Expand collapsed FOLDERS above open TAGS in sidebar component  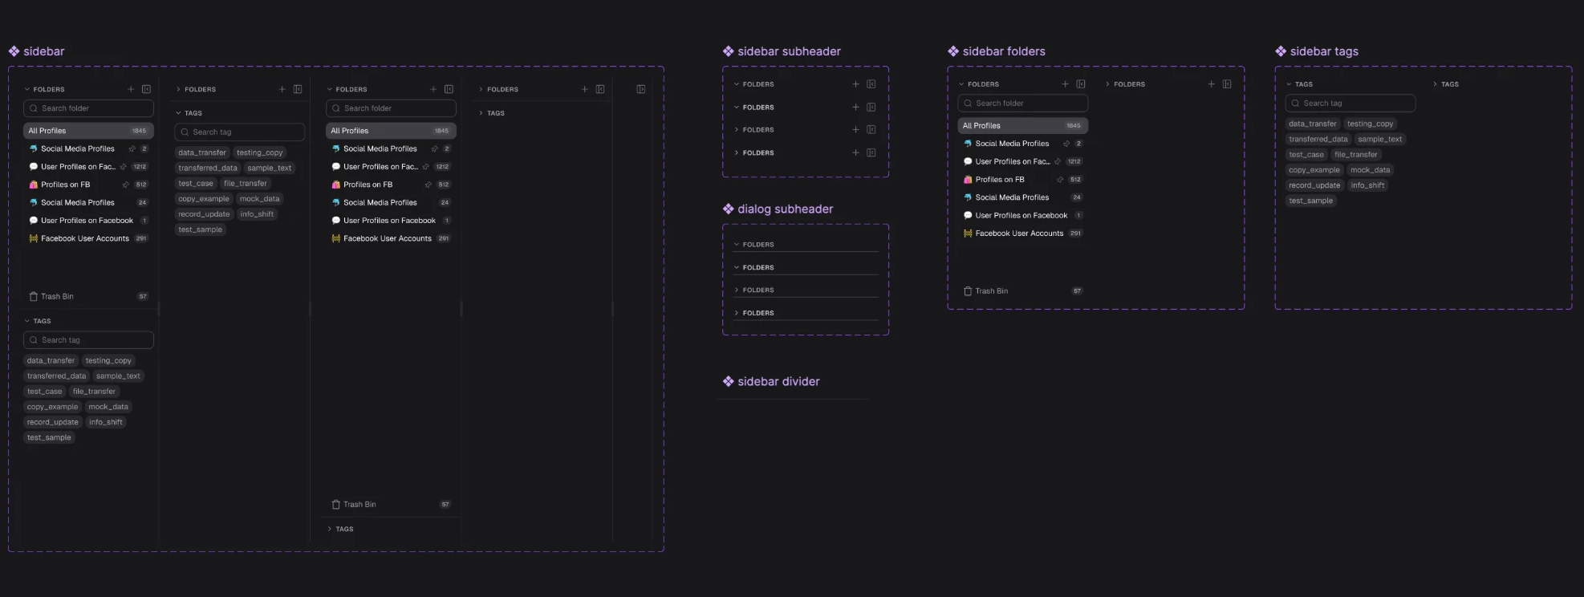coord(178,89)
